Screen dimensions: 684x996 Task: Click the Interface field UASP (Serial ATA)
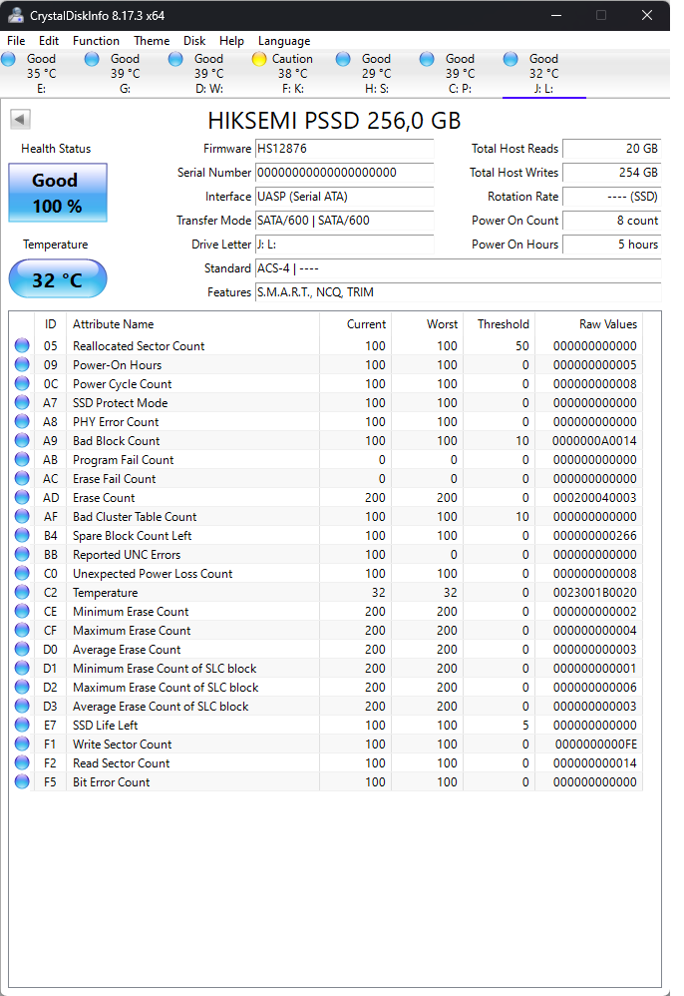pos(345,197)
